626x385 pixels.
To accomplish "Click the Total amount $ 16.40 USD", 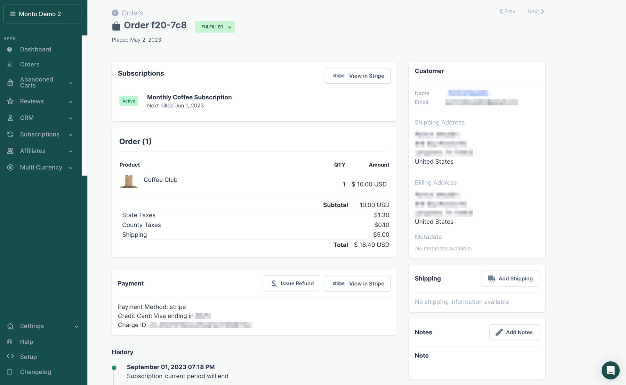I will coord(371,245).
